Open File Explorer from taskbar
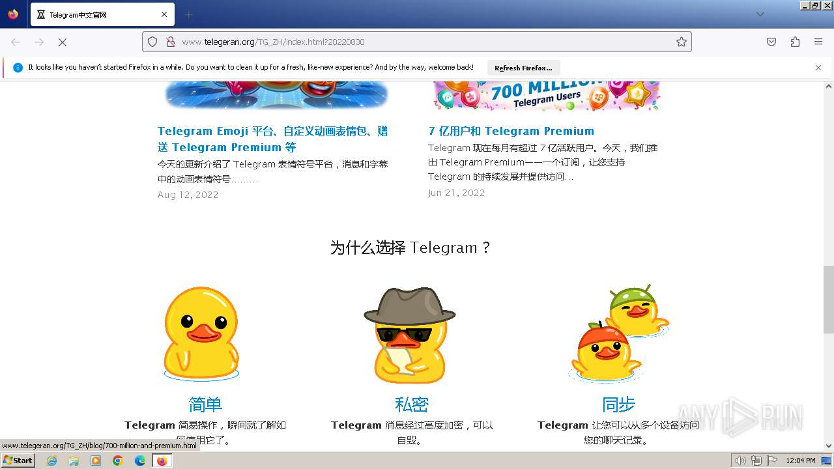The height and width of the screenshot is (469, 834). [74, 461]
